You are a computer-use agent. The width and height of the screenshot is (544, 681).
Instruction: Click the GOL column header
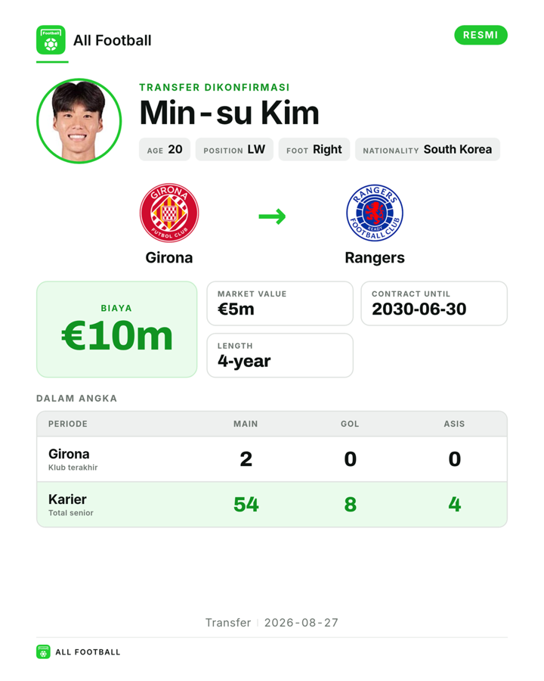[350, 424]
